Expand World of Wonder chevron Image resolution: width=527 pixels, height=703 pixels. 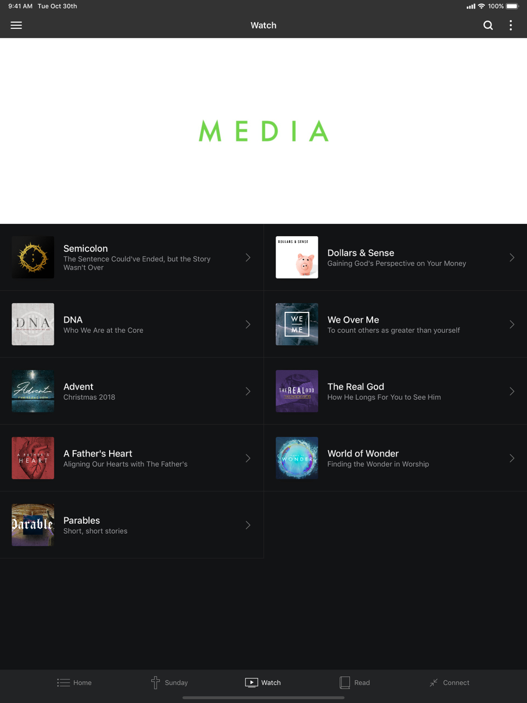(512, 458)
